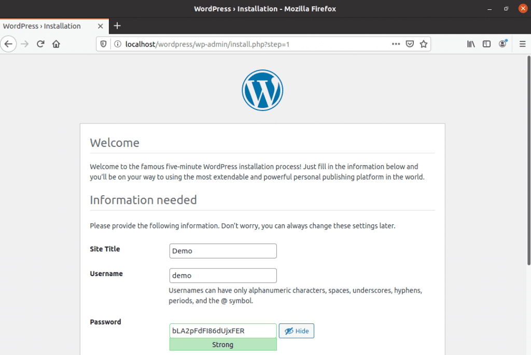
Task: Focus the Username text field
Action: [223, 276]
